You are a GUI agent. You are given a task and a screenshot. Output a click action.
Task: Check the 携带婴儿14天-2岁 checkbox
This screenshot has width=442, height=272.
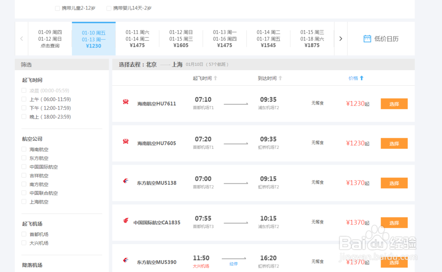tap(109, 8)
